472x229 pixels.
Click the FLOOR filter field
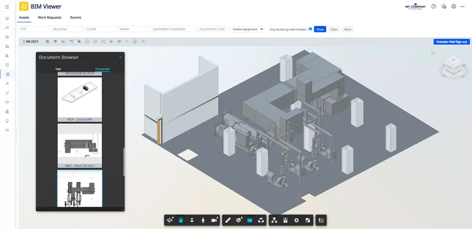coord(101,29)
